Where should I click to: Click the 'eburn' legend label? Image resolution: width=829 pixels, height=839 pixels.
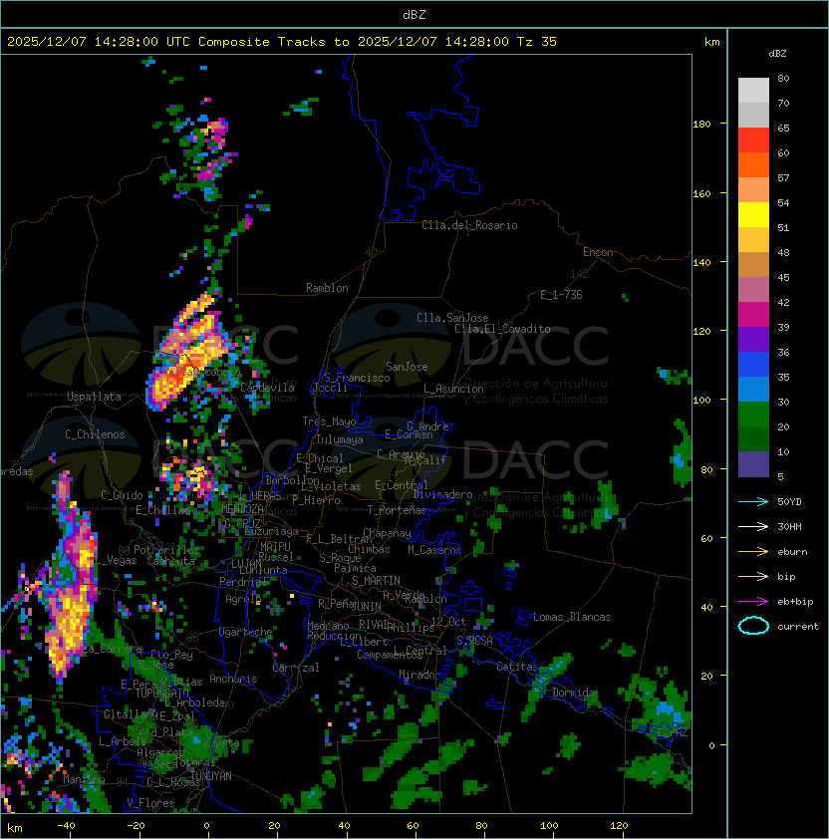coord(792,552)
